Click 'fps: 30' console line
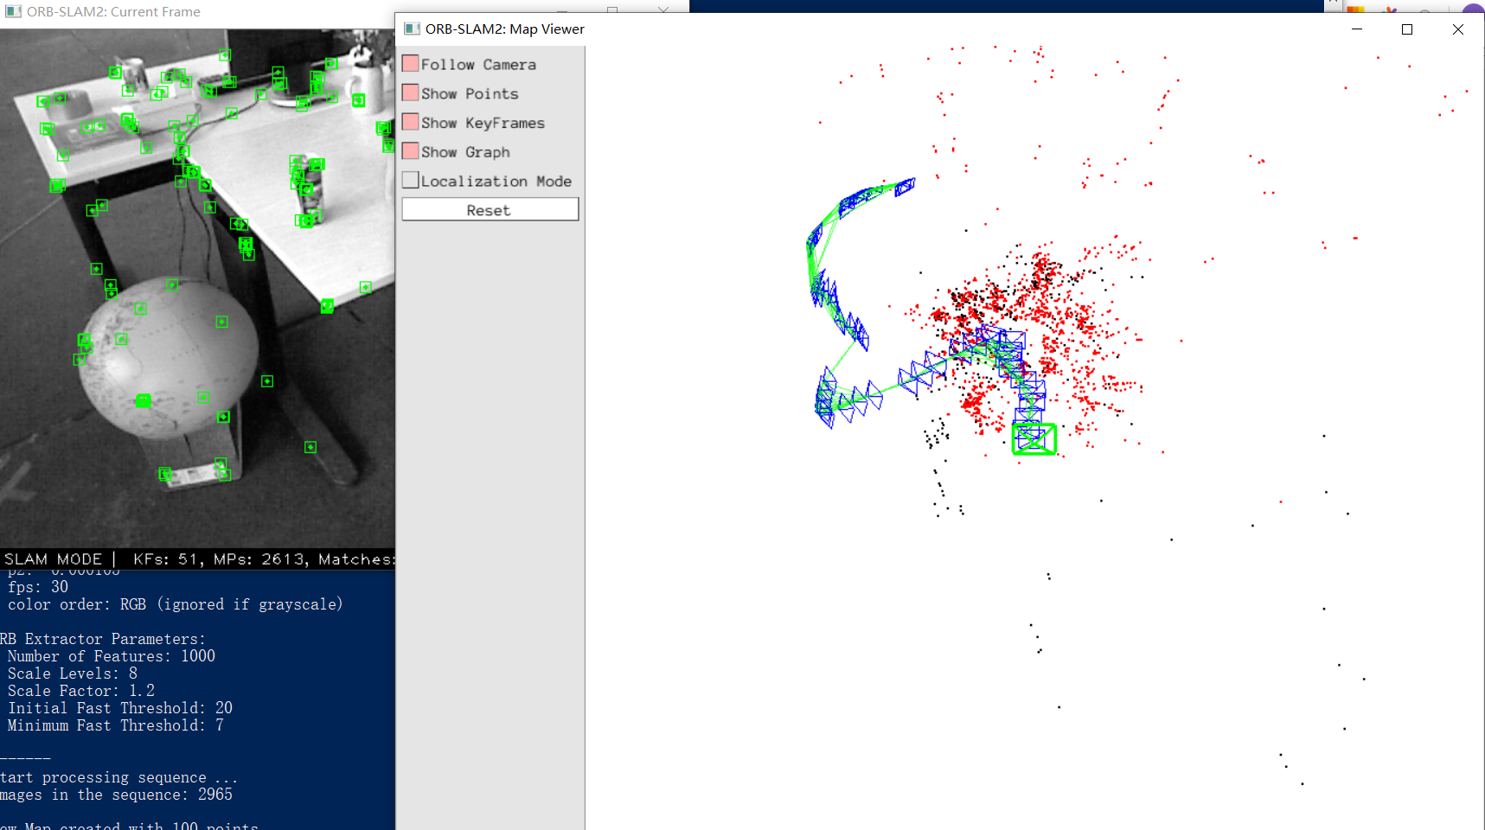 tap(38, 587)
